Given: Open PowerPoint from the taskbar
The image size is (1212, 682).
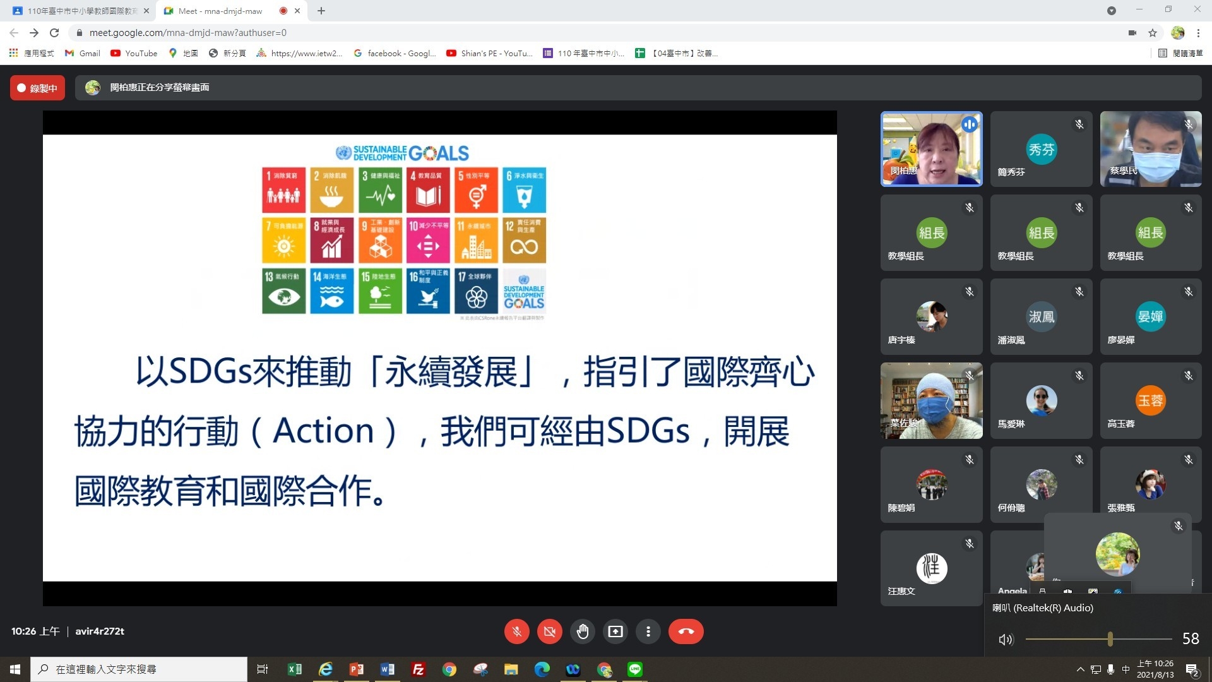Looking at the screenshot, I should (x=356, y=669).
